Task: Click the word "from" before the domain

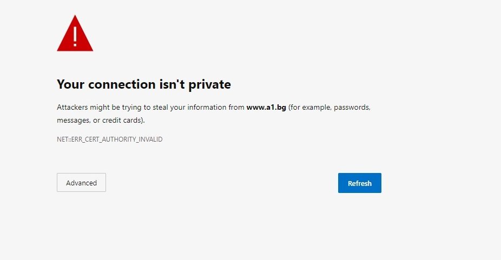Action: (236, 108)
